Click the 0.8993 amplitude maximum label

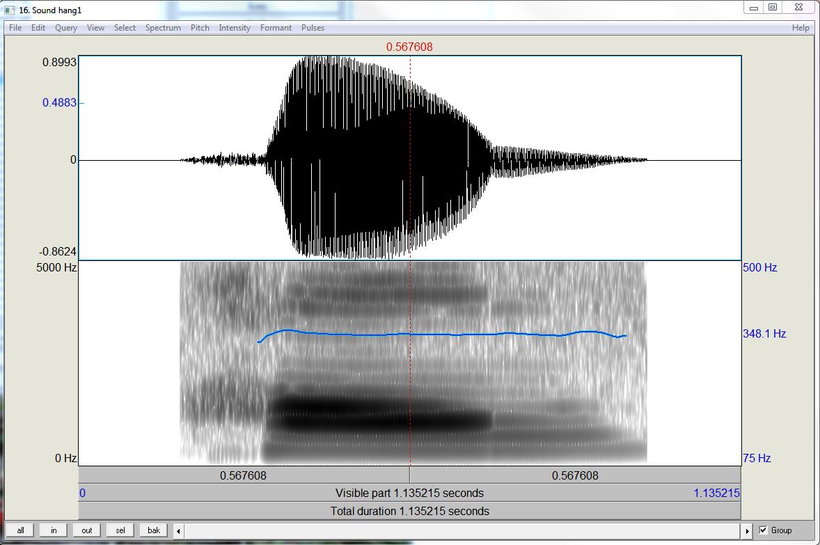pyautogui.click(x=59, y=62)
